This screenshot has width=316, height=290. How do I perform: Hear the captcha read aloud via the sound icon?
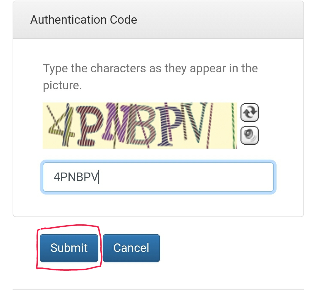[250, 135]
